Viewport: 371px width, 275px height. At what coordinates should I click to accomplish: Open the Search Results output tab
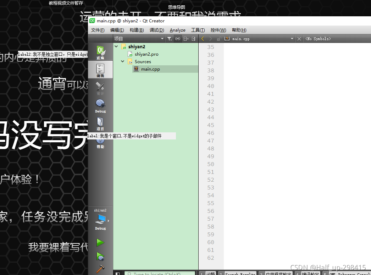tap(237, 273)
